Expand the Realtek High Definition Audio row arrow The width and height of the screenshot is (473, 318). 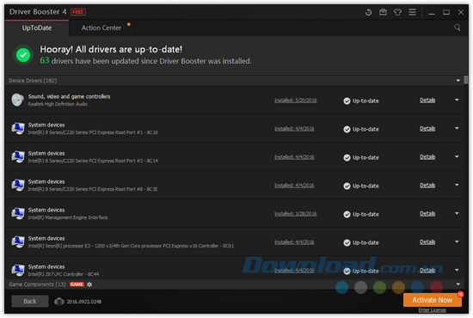457,100
